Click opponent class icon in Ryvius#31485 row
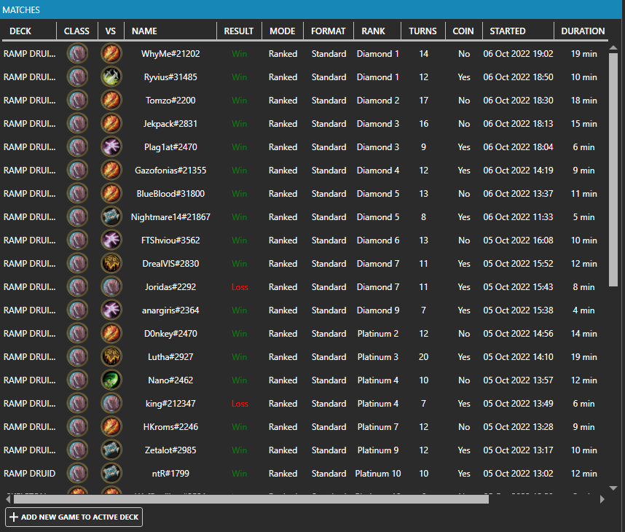 click(x=111, y=77)
